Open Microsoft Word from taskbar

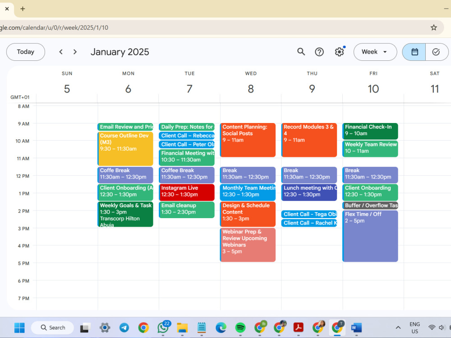356,327
